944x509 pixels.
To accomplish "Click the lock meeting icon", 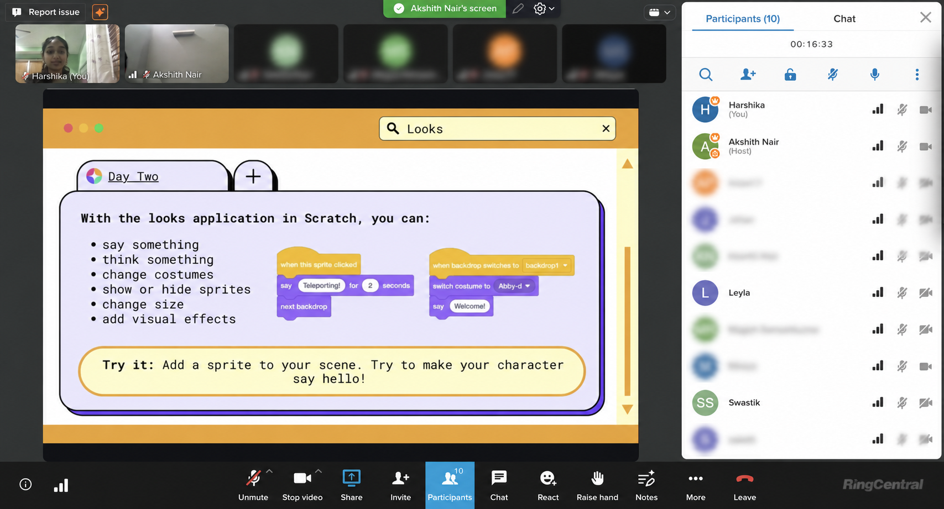I will 790,75.
